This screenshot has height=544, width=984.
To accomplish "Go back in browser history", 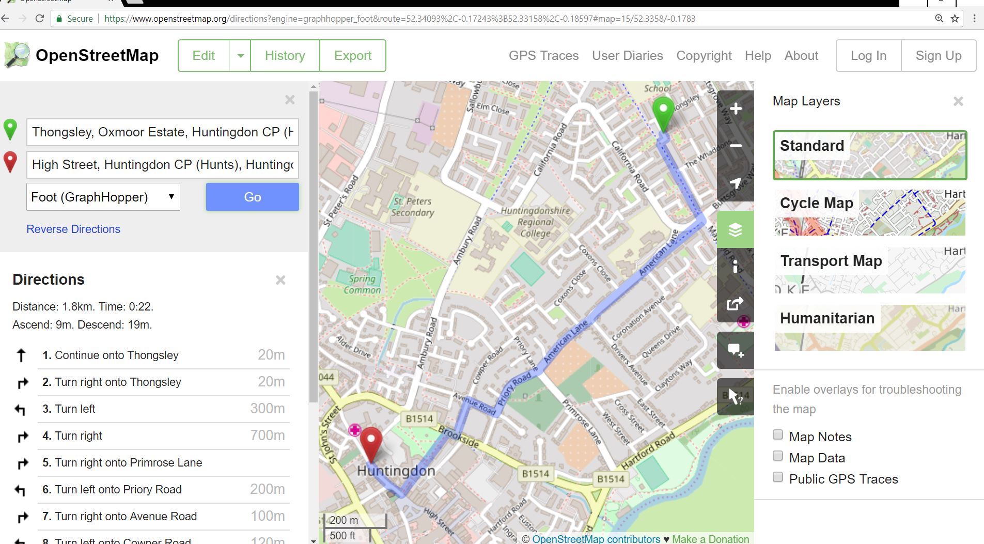I will (x=6, y=19).
